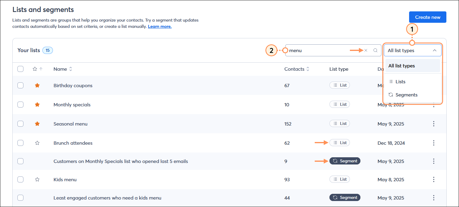Click the Segment badge on least engaged customers row

[345, 197]
